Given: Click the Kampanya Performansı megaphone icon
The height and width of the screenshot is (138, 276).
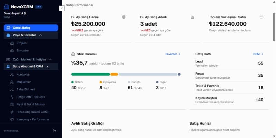Looking at the screenshot, I should click(12, 119).
